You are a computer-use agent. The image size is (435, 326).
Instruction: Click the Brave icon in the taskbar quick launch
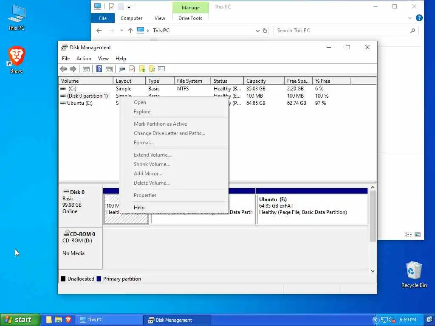(68, 320)
